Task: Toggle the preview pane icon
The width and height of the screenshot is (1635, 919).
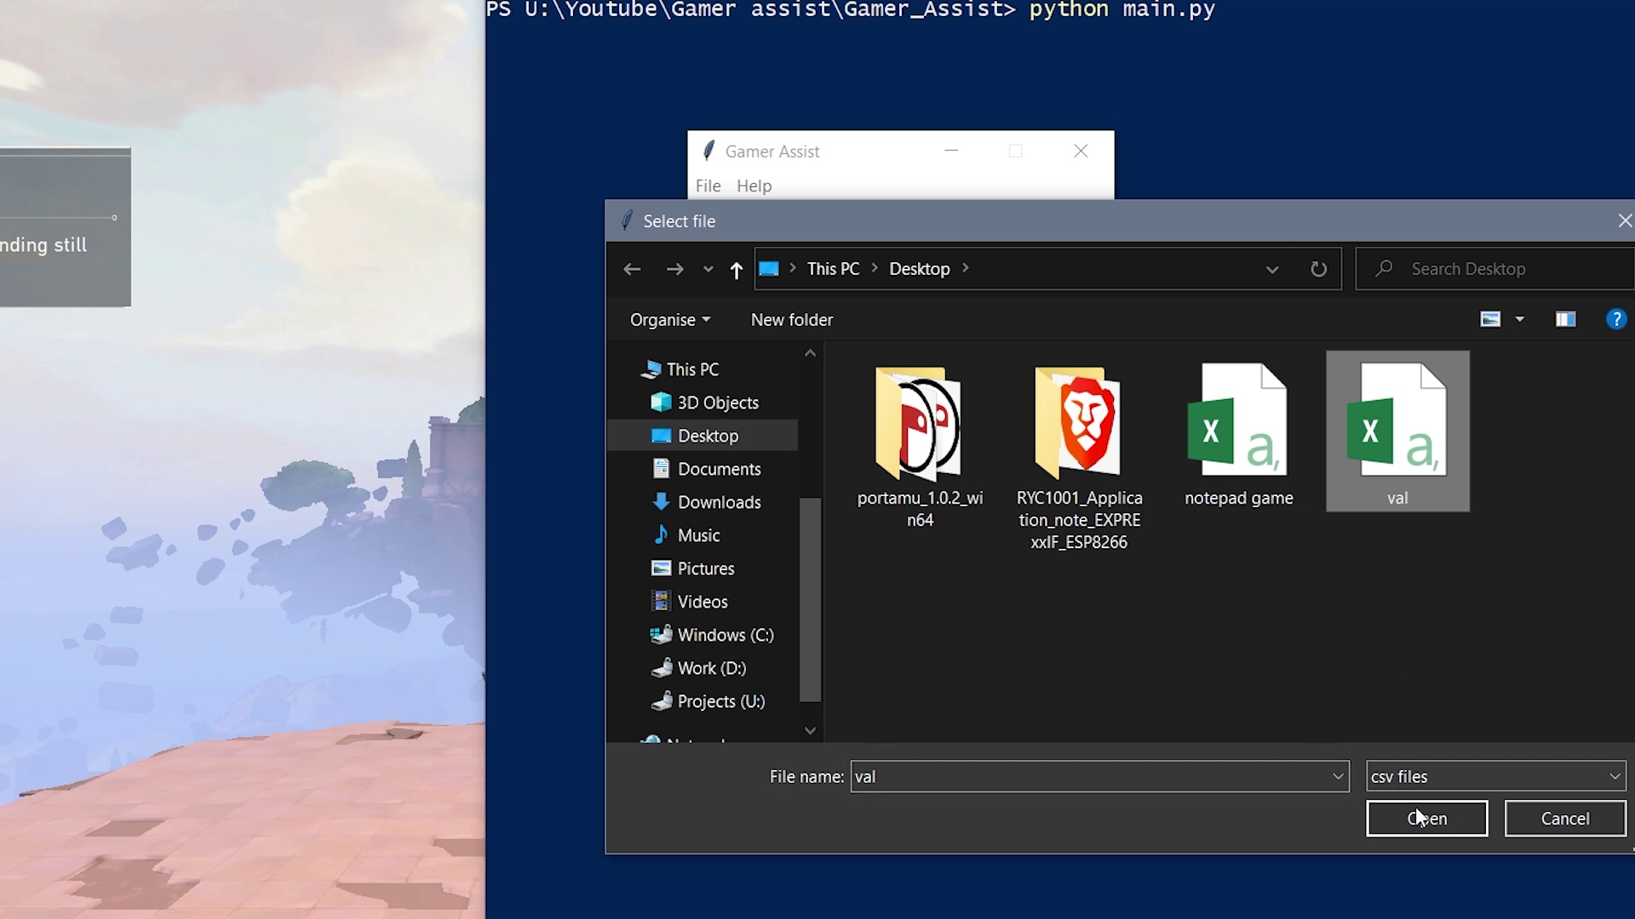Action: [1565, 319]
